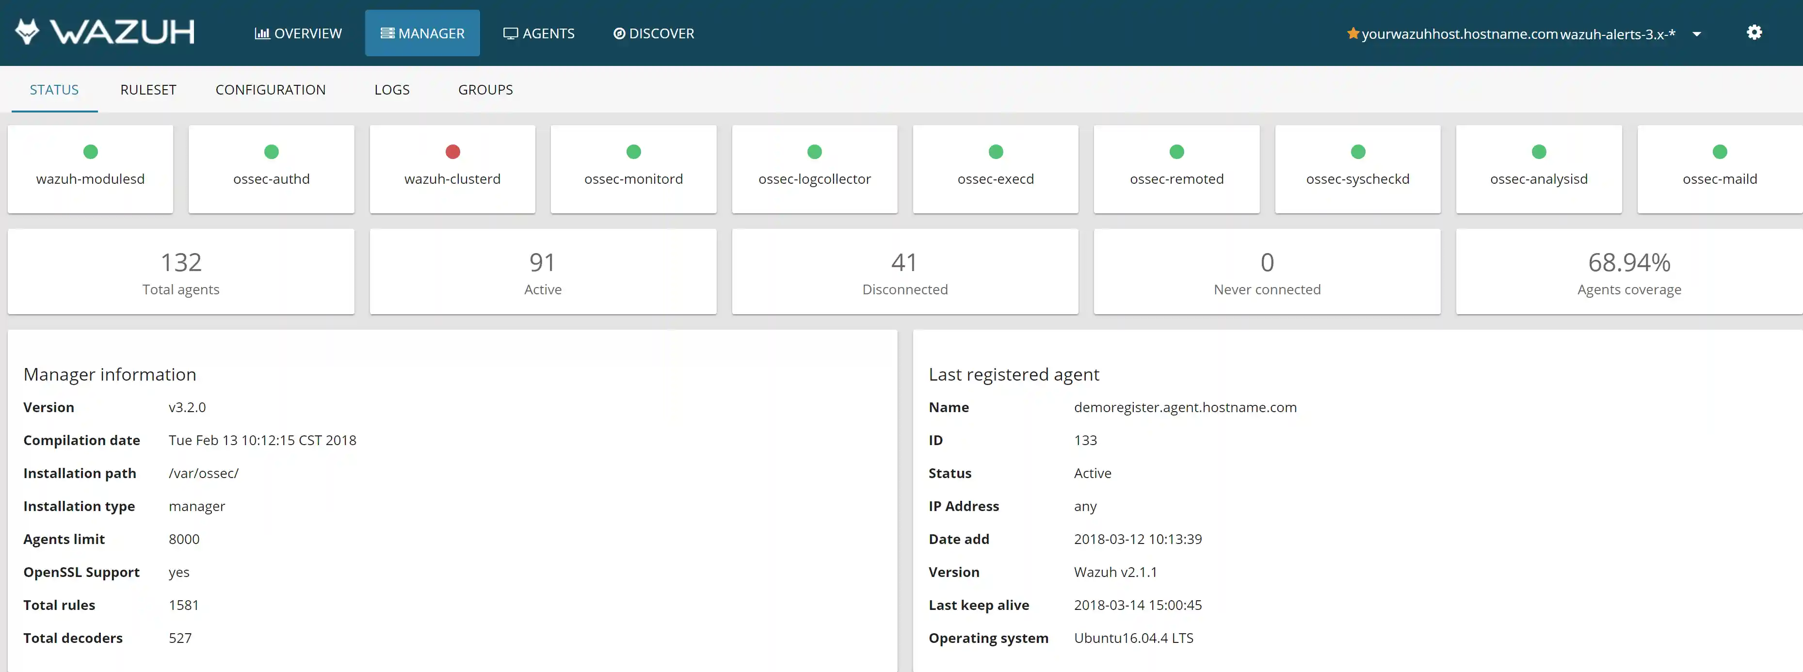
Task: Open the Logs tab
Action: 391,90
